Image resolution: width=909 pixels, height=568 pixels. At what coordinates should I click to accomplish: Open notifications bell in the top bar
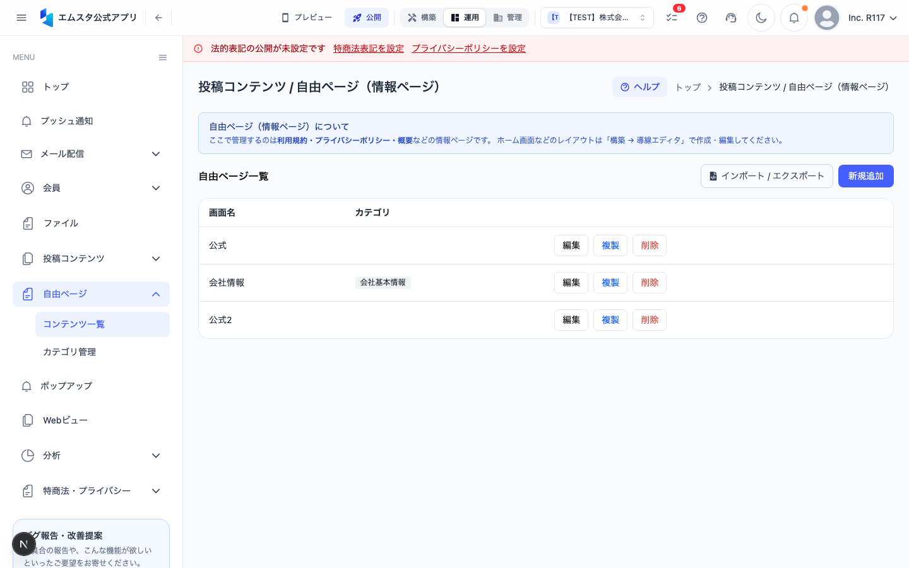[794, 18]
